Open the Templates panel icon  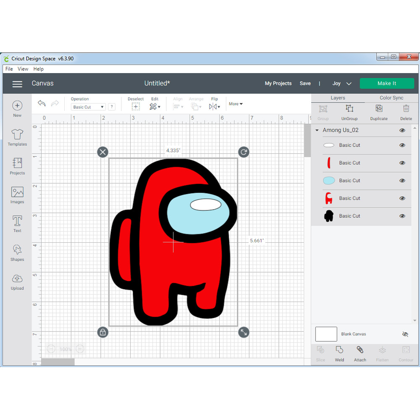point(17,134)
